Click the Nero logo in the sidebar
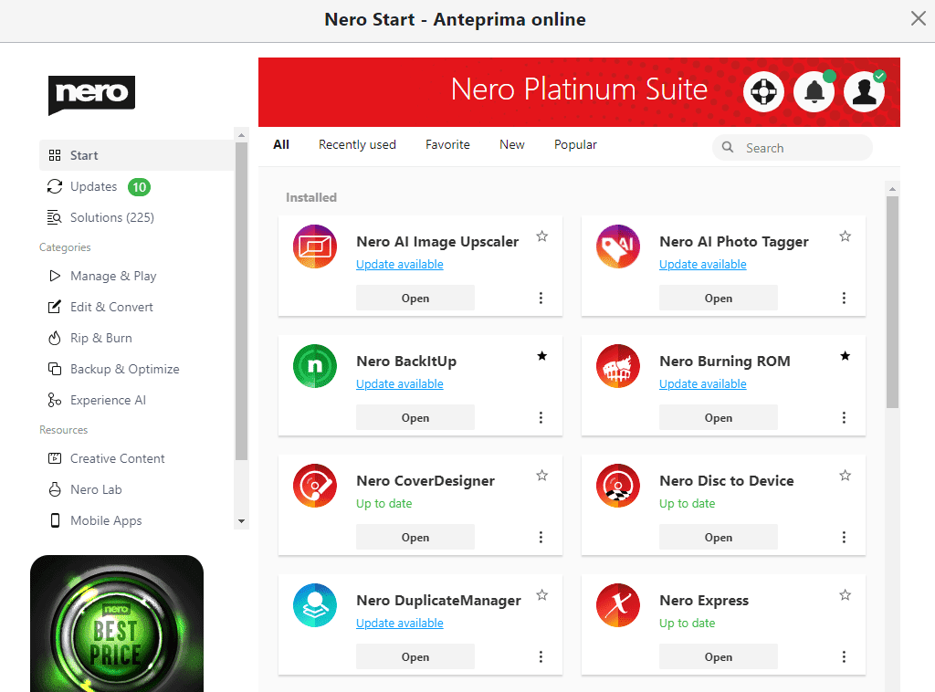This screenshot has width=935, height=692. (91, 94)
